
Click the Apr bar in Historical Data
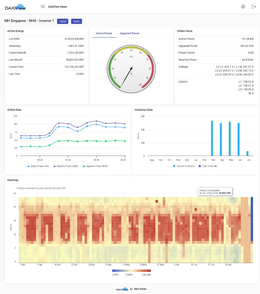(221, 139)
